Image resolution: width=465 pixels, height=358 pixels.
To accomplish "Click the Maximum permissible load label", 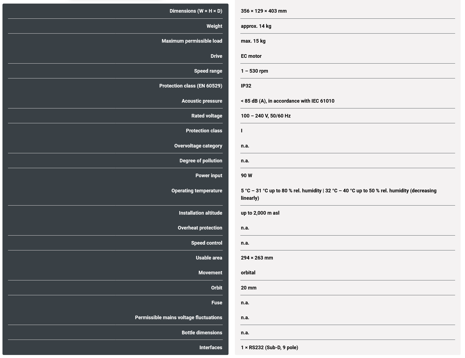I will point(192,41).
